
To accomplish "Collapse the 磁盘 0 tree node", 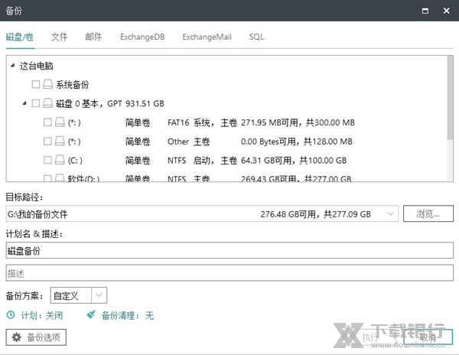I will pyautogui.click(x=24, y=103).
